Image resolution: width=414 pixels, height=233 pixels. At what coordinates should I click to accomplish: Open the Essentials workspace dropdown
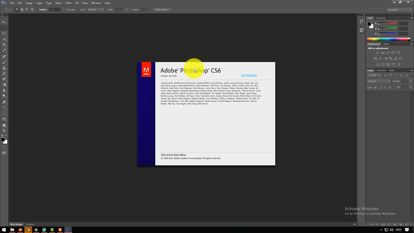[400, 10]
